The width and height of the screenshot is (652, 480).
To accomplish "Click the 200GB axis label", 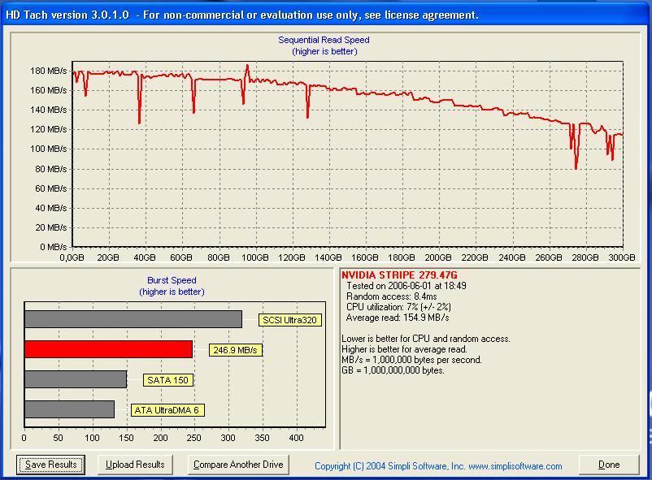I will [x=438, y=257].
